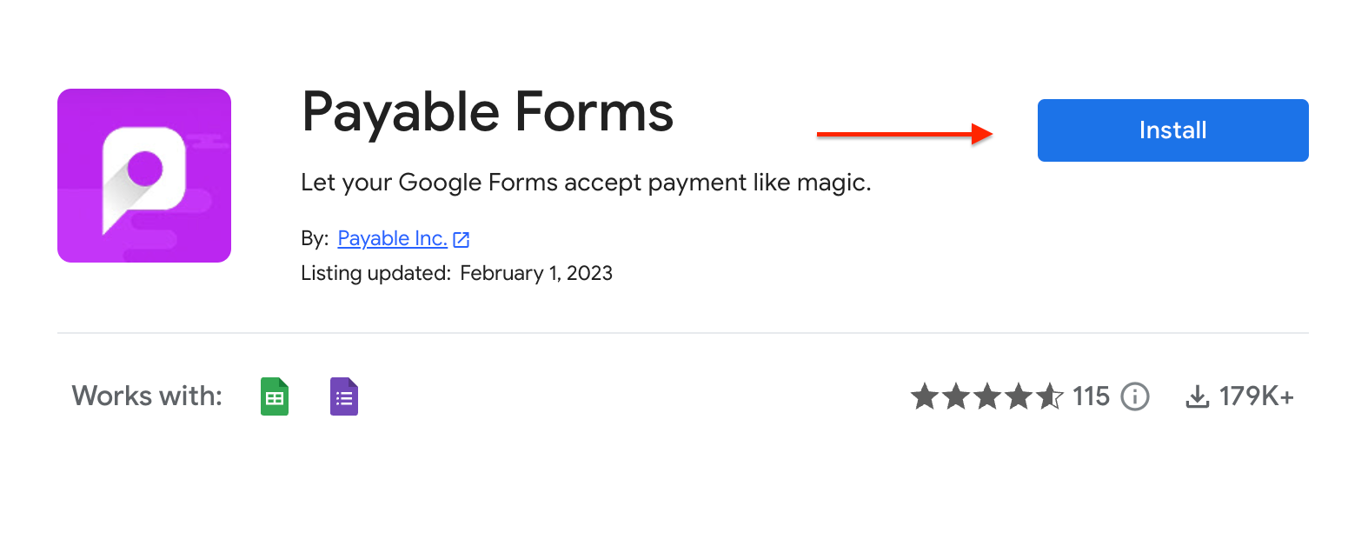Select the purple Google Forms icon

pyautogui.click(x=344, y=396)
